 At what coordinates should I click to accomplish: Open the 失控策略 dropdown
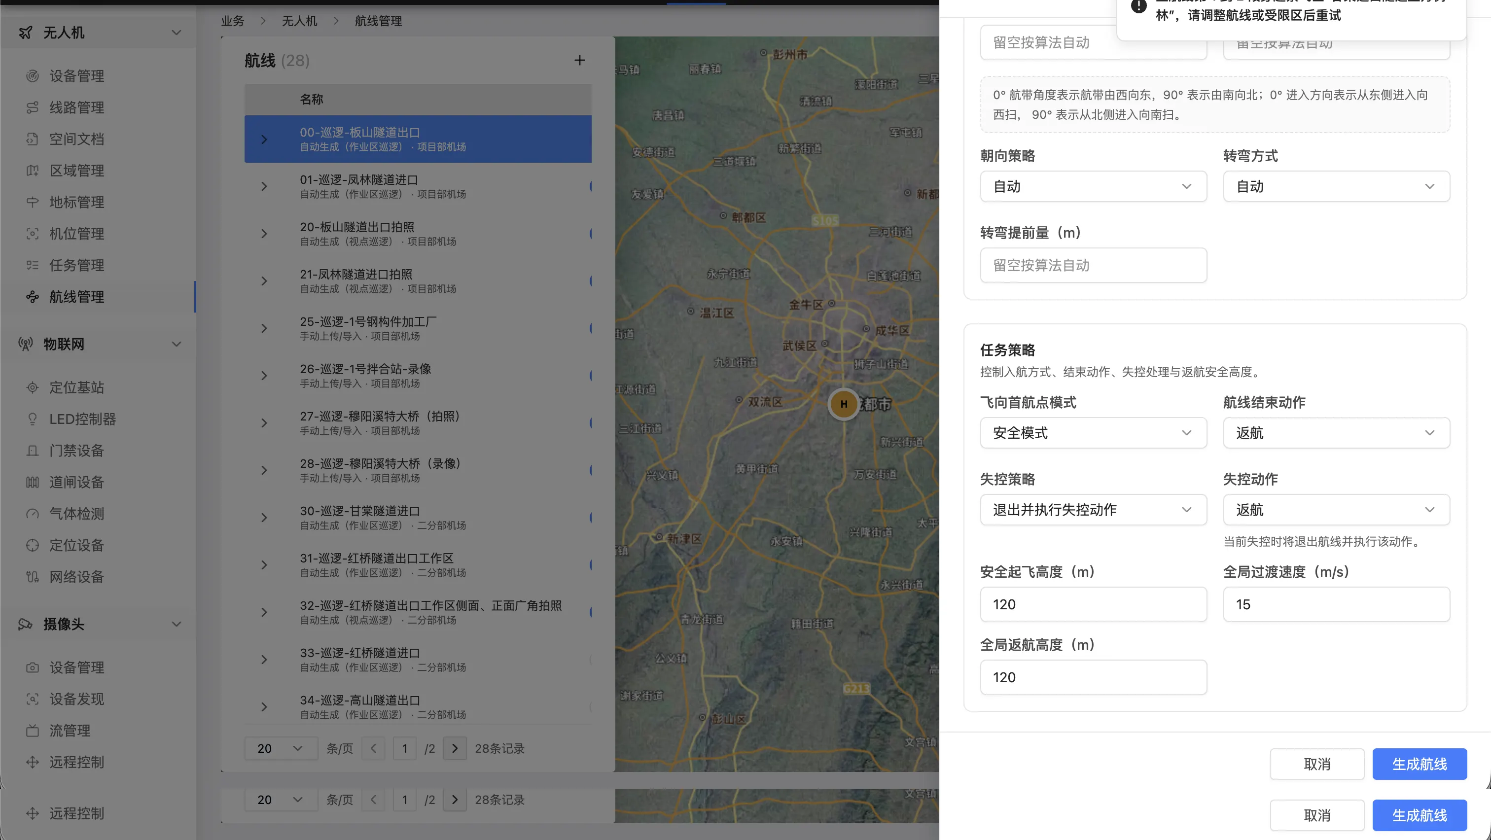pos(1093,510)
